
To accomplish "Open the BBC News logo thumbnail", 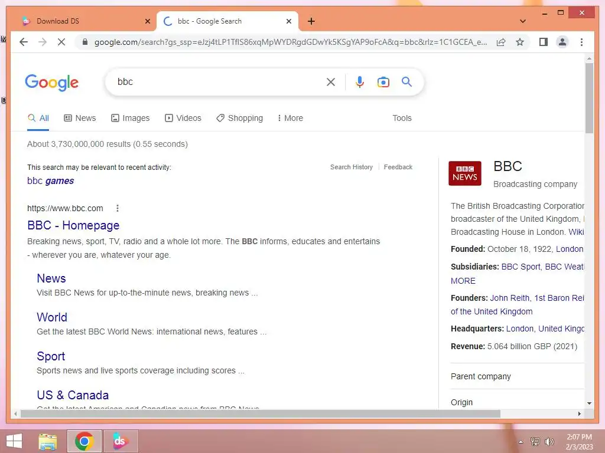I will (x=464, y=173).
